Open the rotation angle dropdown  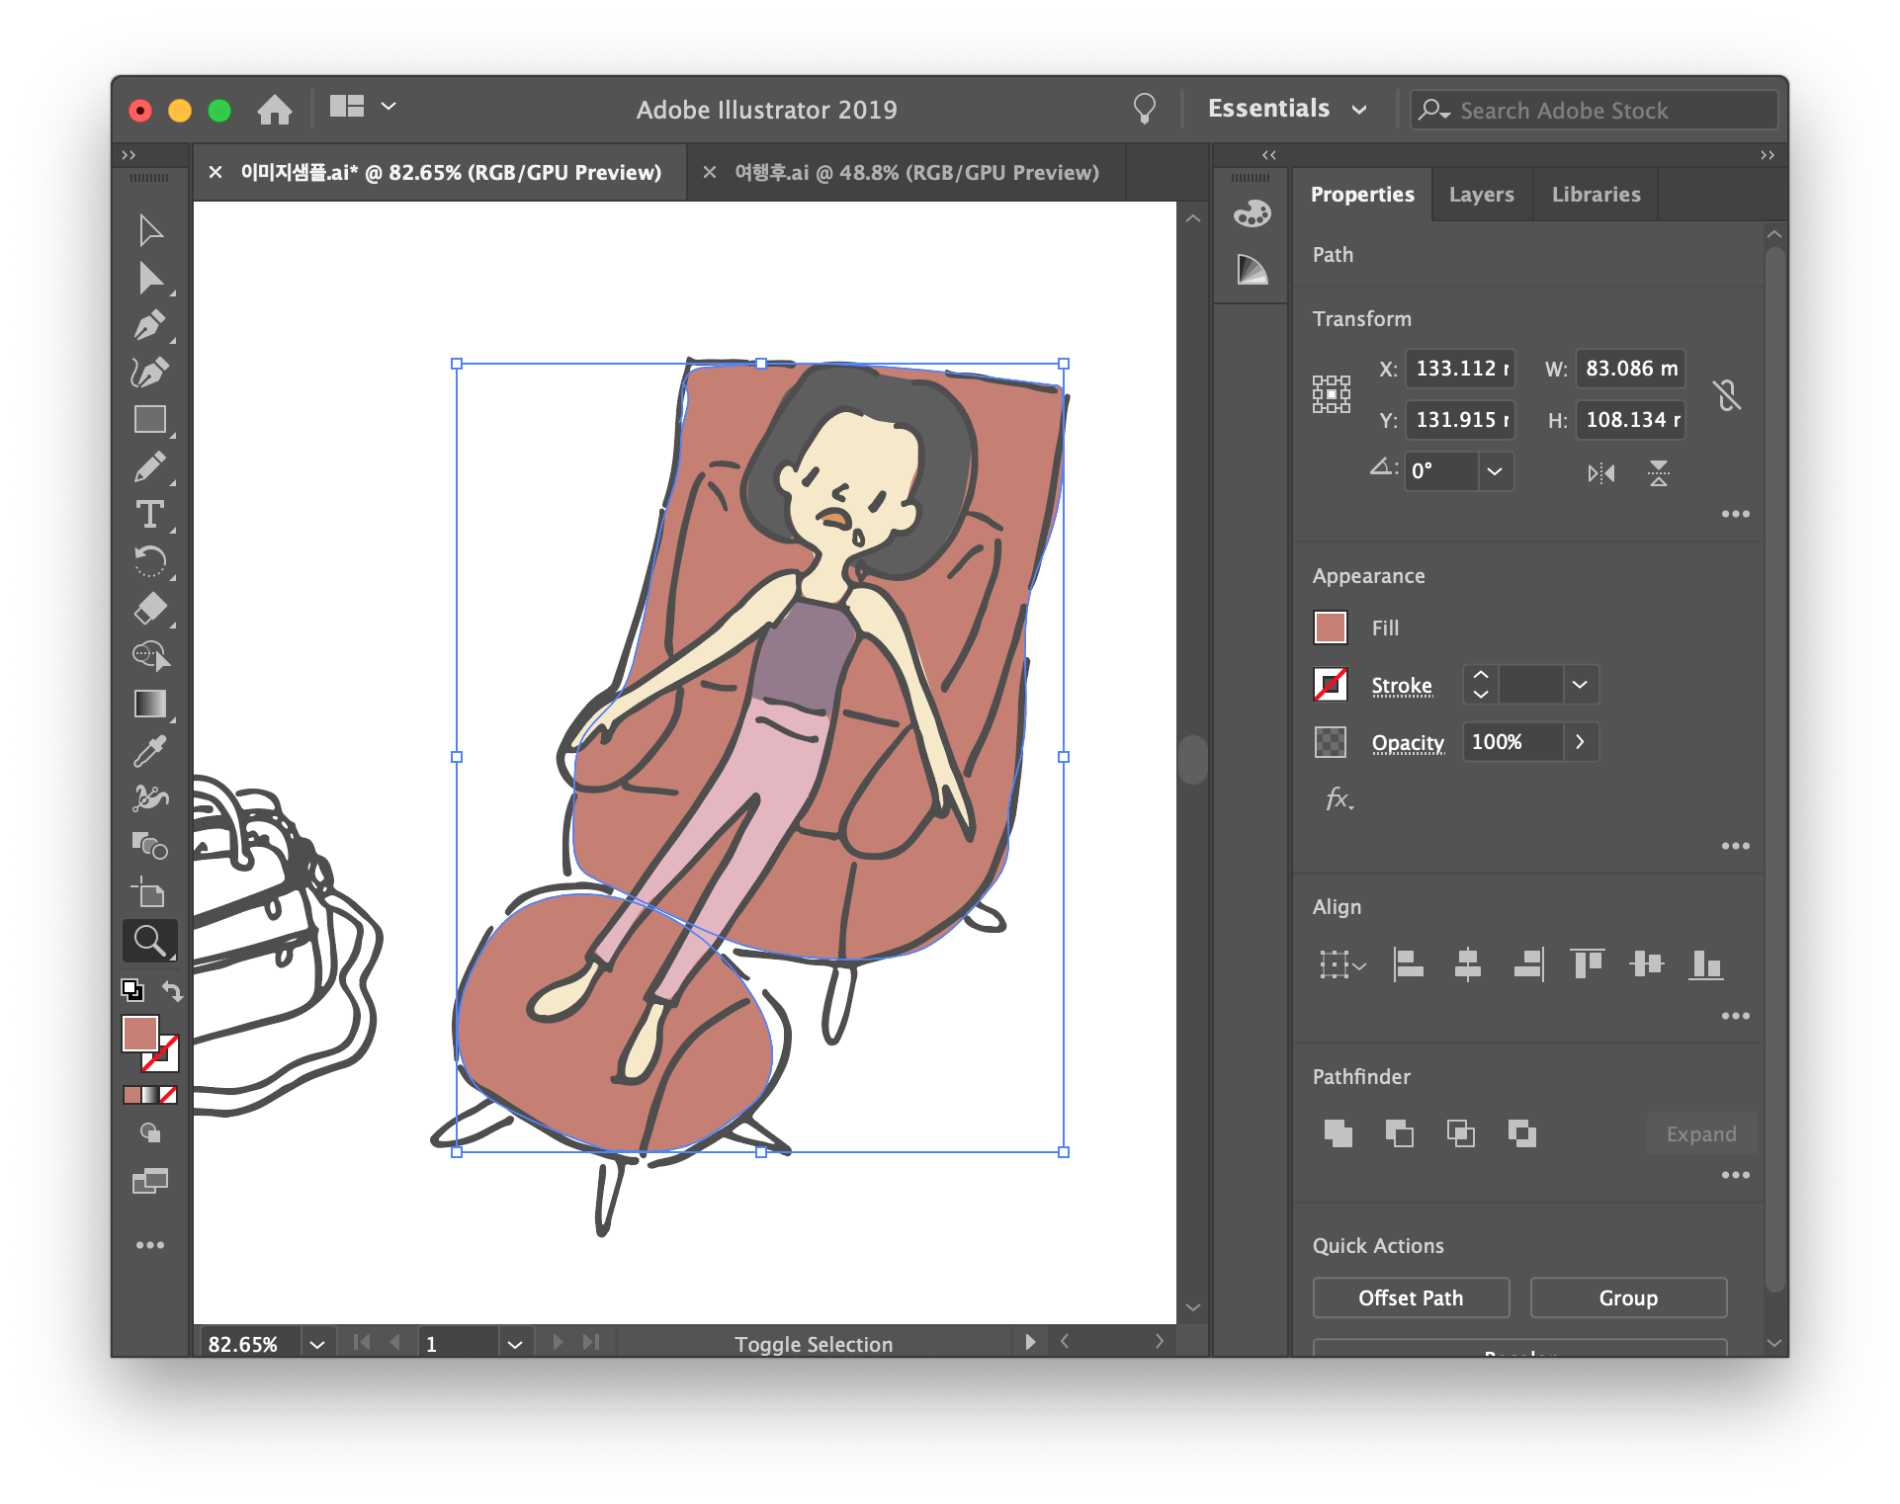(x=1494, y=471)
